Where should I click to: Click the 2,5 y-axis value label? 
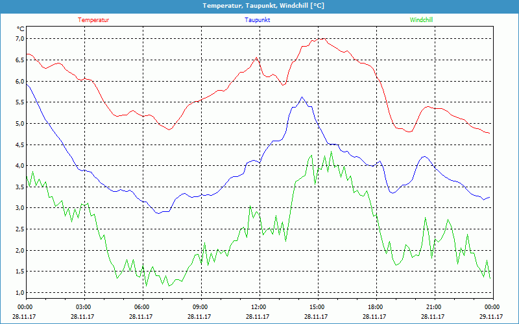[x=19, y=229]
